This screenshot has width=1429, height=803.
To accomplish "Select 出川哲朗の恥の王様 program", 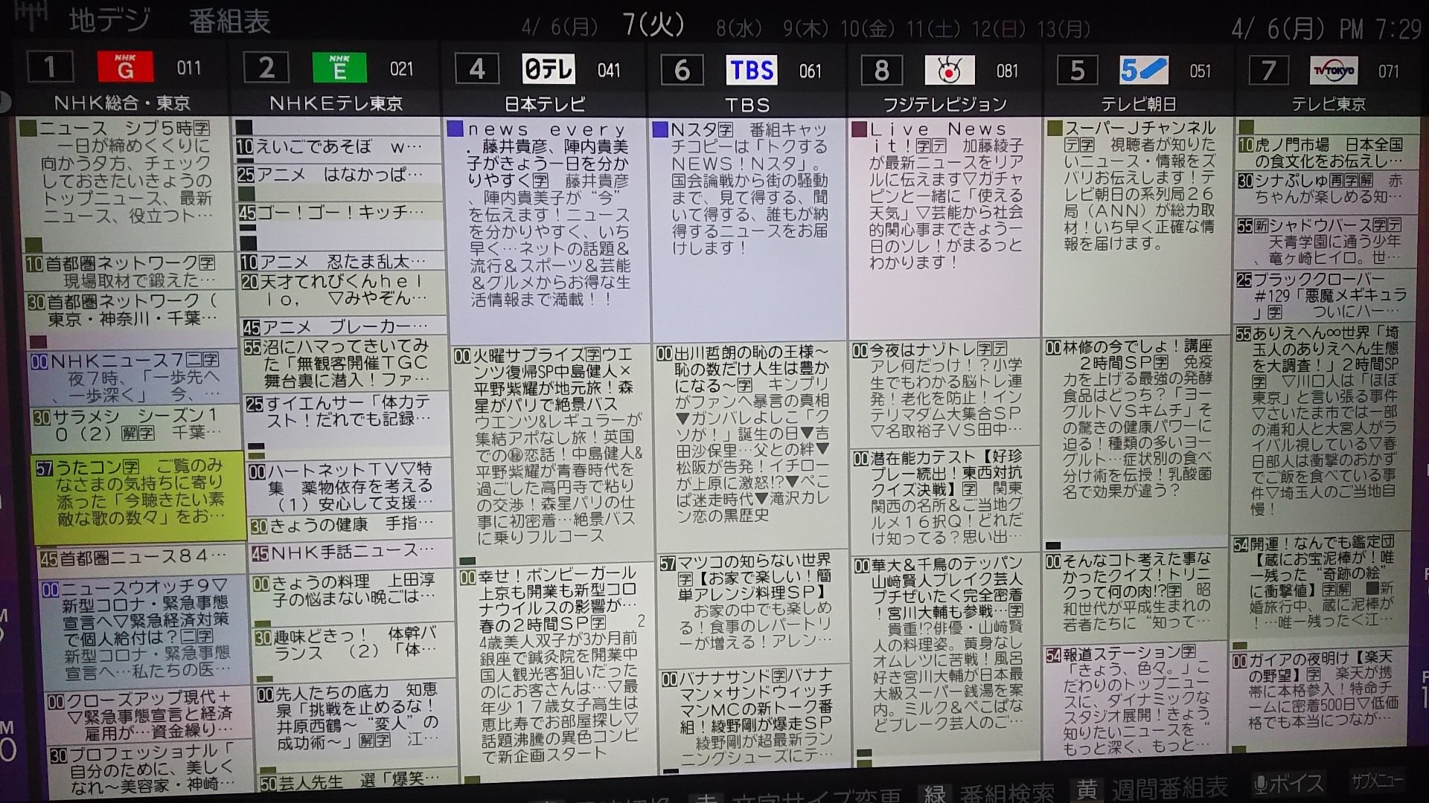I will pos(750,446).
